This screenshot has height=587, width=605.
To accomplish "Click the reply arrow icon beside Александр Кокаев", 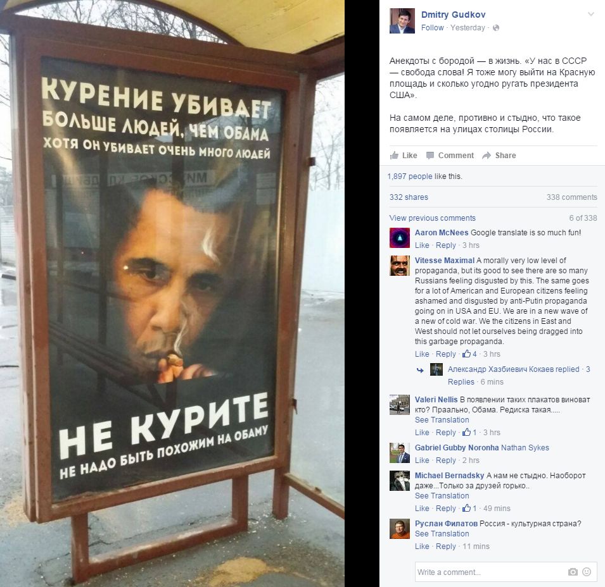I will [420, 370].
